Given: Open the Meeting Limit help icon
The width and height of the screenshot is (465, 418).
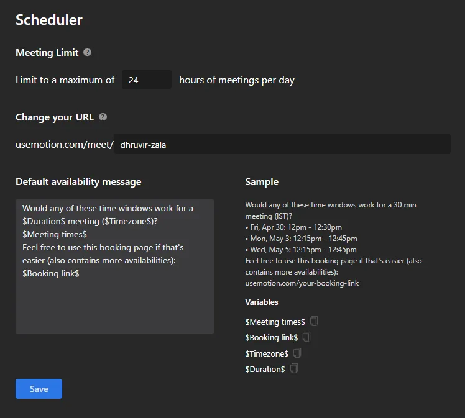Looking at the screenshot, I should tap(87, 52).
